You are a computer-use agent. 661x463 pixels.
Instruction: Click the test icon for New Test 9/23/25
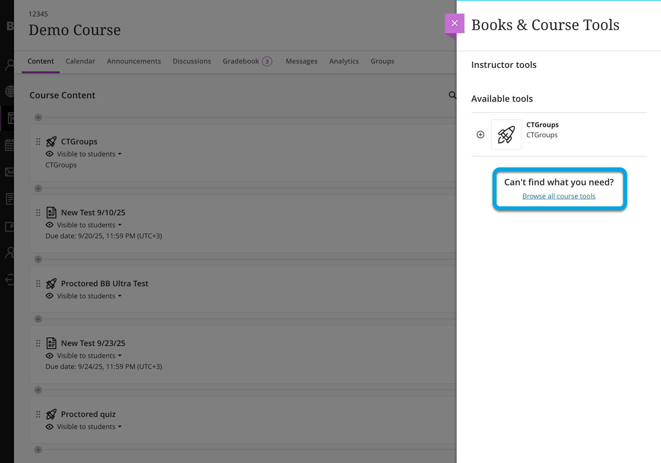coord(51,343)
